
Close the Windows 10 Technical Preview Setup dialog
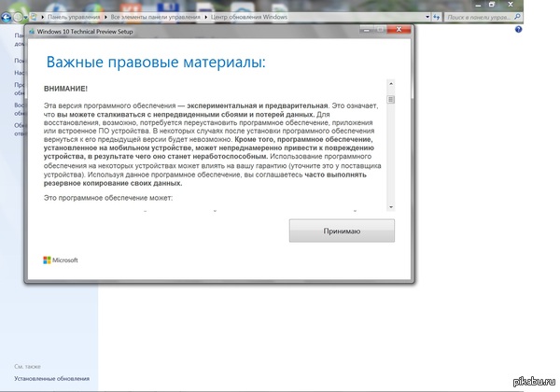[399, 30]
